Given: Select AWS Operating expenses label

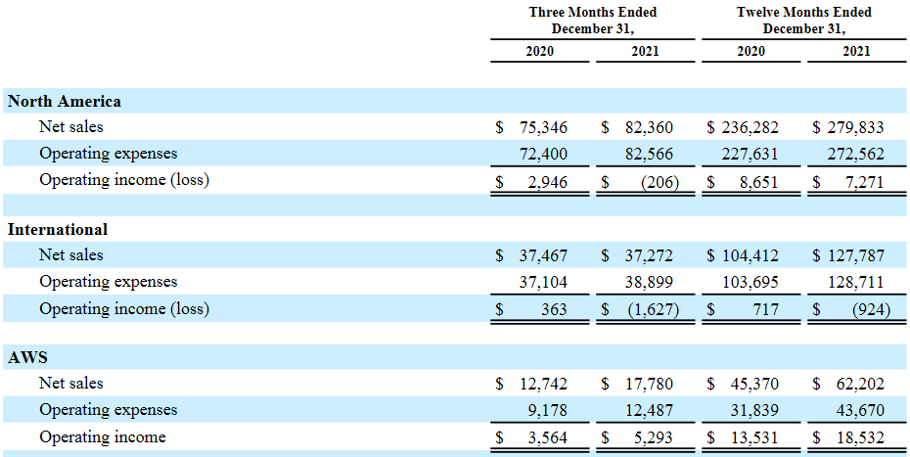Looking at the screenshot, I should pos(108,409).
